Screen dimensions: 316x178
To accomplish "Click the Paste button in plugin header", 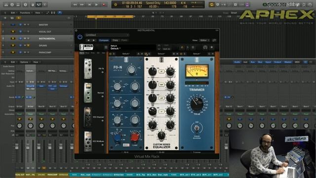I will (124, 41).
